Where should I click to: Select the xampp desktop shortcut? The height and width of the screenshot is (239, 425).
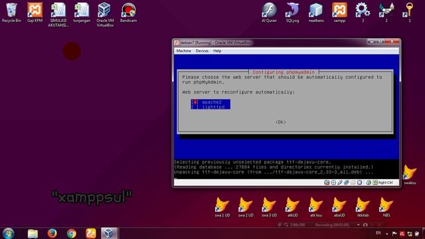[339, 13]
